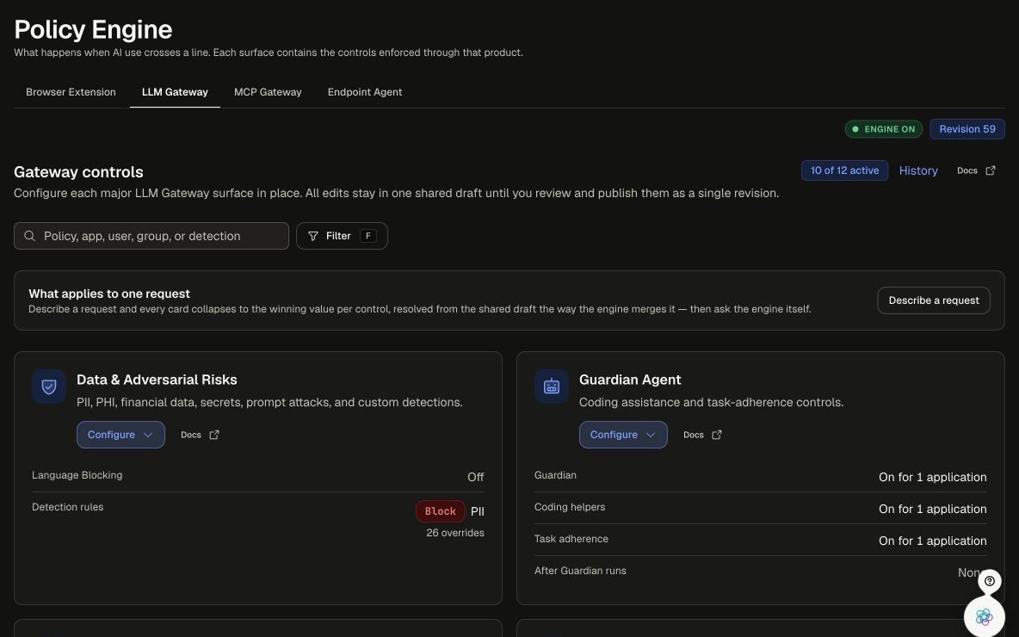Image resolution: width=1019 pixels, height=637 pixels.
Task: Click the Block badge in Detection rules
Action: [441, 511]
